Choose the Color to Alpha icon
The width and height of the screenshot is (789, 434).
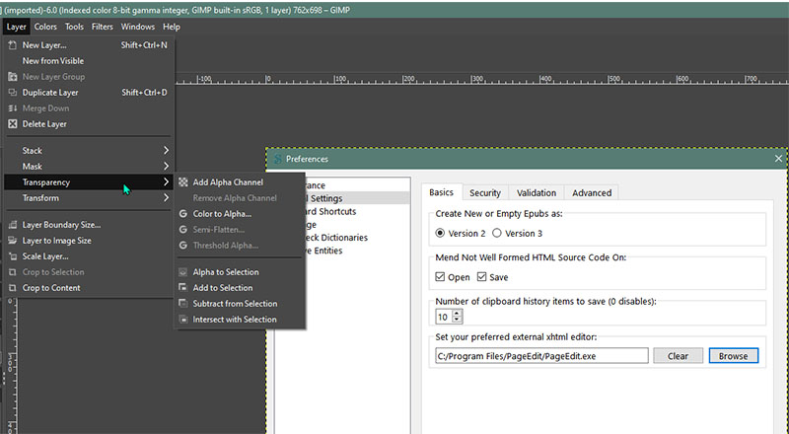[183, 213]
